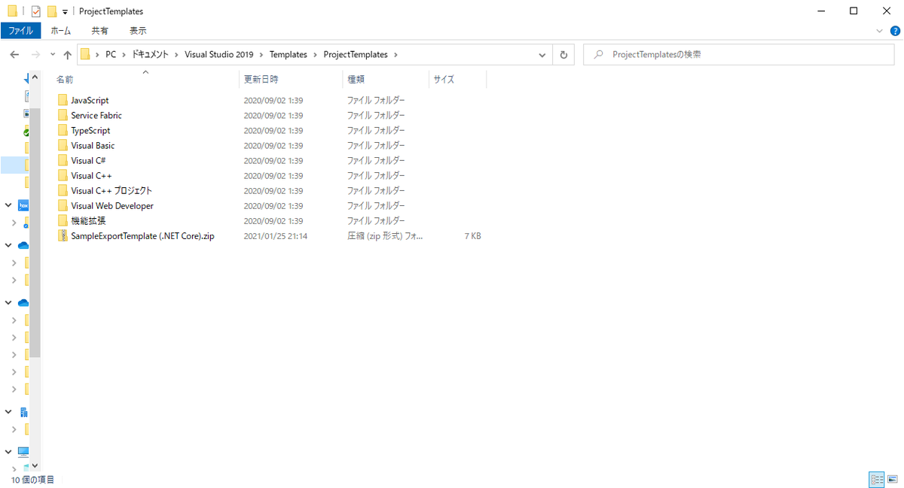Screen dimensions: 904x488
Task: Collapse the Box node in navigation pane
Action: (x=8, y=205)
